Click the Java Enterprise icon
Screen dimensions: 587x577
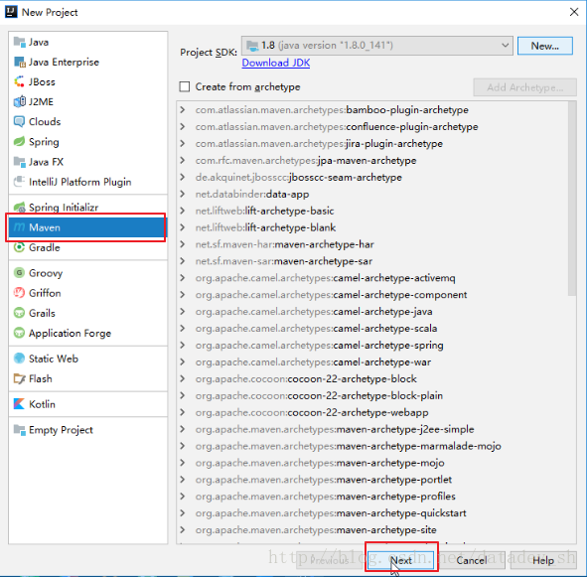point(19,62)
